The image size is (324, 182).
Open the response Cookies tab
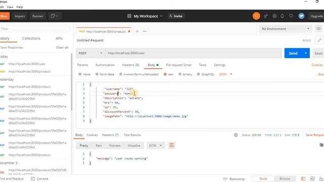(x=92, y=135)
